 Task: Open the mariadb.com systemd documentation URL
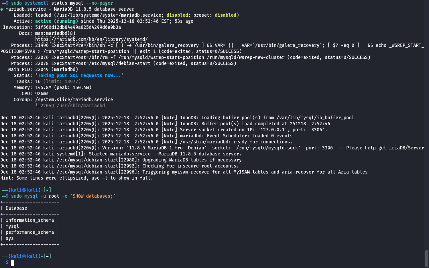(x=91, y=40)
